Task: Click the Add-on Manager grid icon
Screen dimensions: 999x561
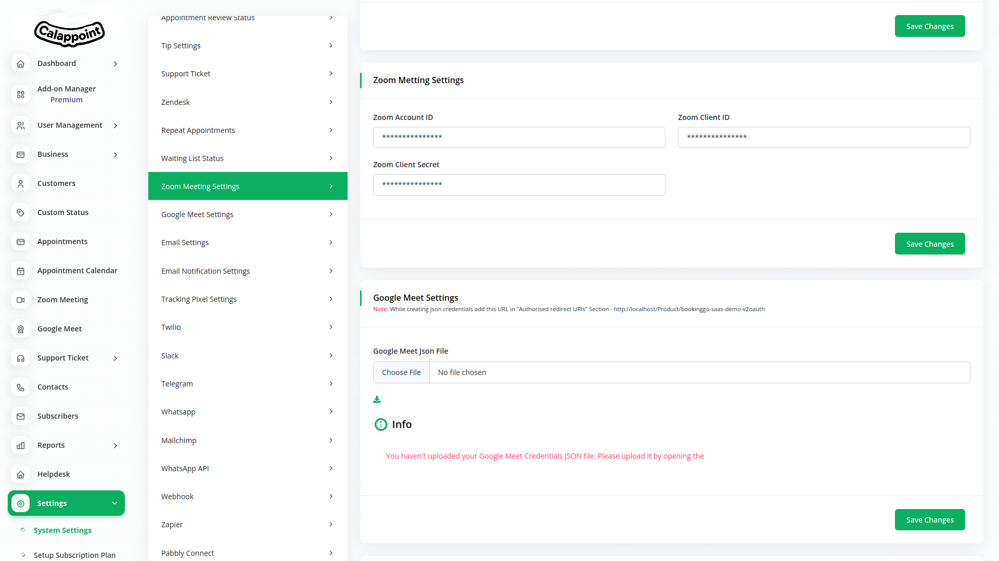Action: pyautogui.click(x=20, y=95)
